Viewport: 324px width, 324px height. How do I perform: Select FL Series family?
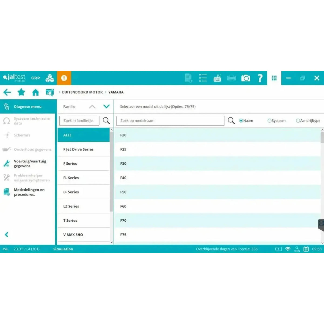pos(83,178)
